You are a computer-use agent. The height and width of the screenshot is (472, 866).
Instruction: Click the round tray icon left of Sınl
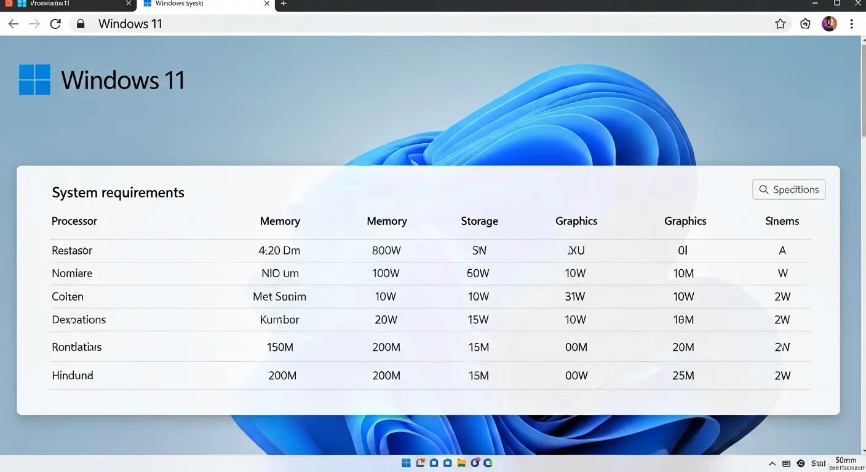801,463
